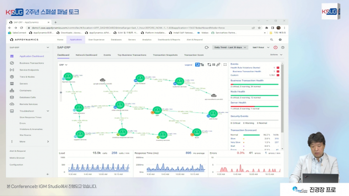Open the Databases menu
This screenshot has height=196, width=349.
(116, 40)
